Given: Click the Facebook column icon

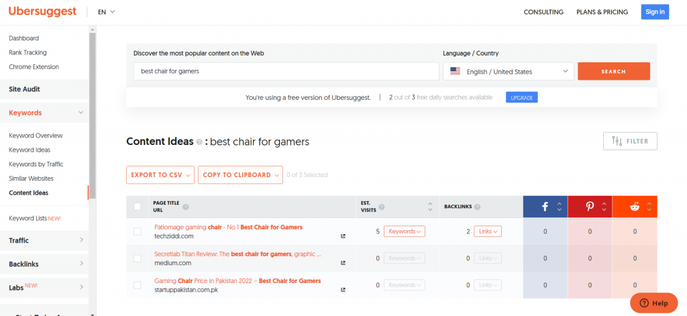Looking at the screenshot, I should click(x=545, y=207).
